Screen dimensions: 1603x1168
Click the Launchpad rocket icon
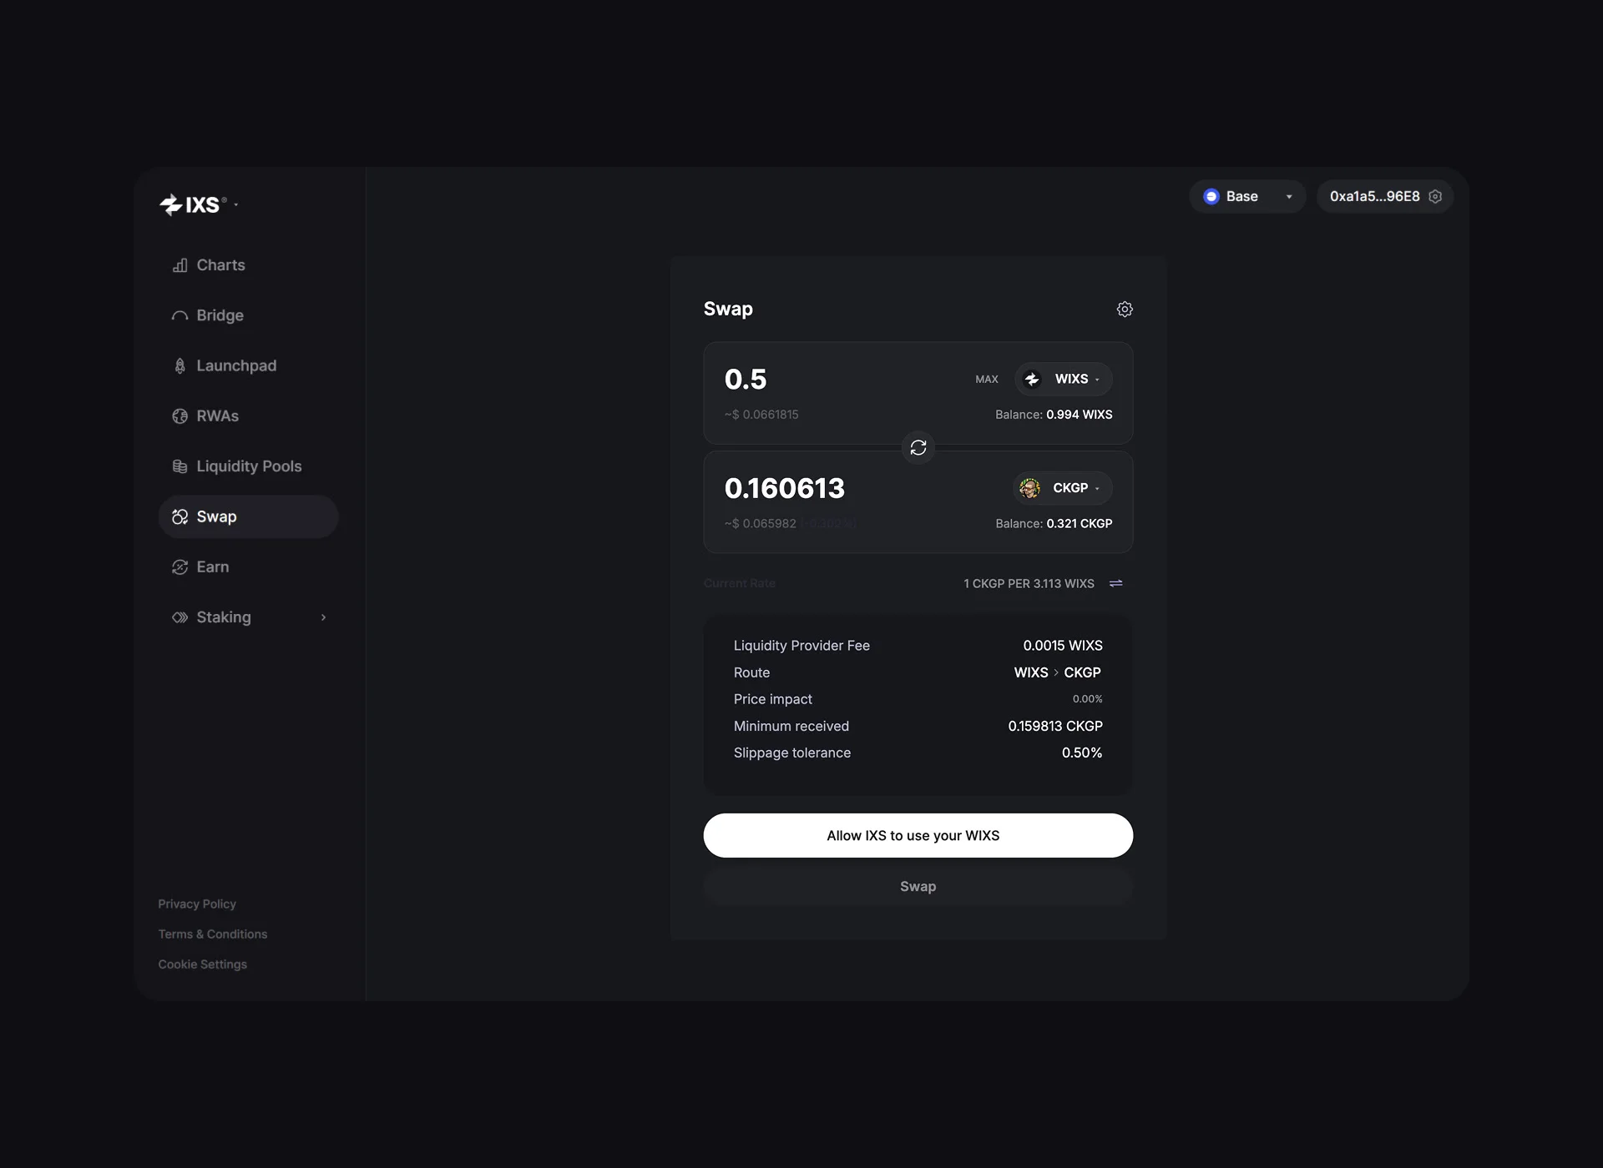(180, 365)
